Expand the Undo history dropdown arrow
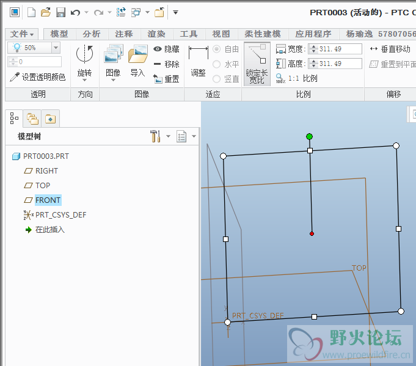Viewport: 416px width, 366px height. (86, 12)
